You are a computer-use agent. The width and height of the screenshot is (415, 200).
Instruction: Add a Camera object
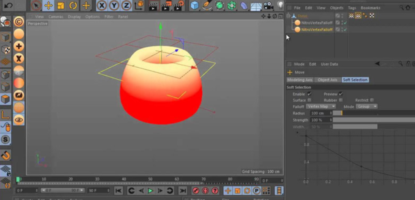[x=268, y=6]
